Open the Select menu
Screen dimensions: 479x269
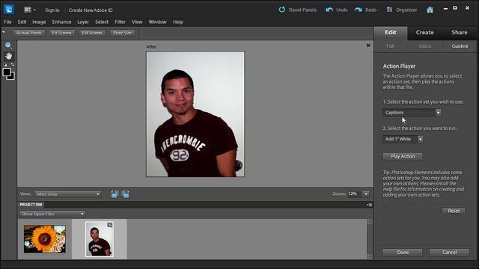(x=102, y=22)
